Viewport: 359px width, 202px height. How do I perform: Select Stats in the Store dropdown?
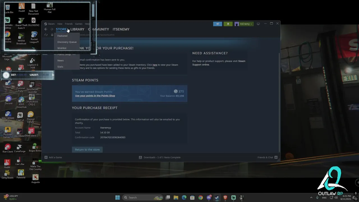pos(60,66)
